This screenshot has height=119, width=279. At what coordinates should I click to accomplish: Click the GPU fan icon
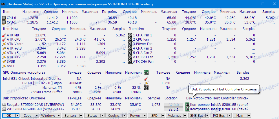[146, 88]
